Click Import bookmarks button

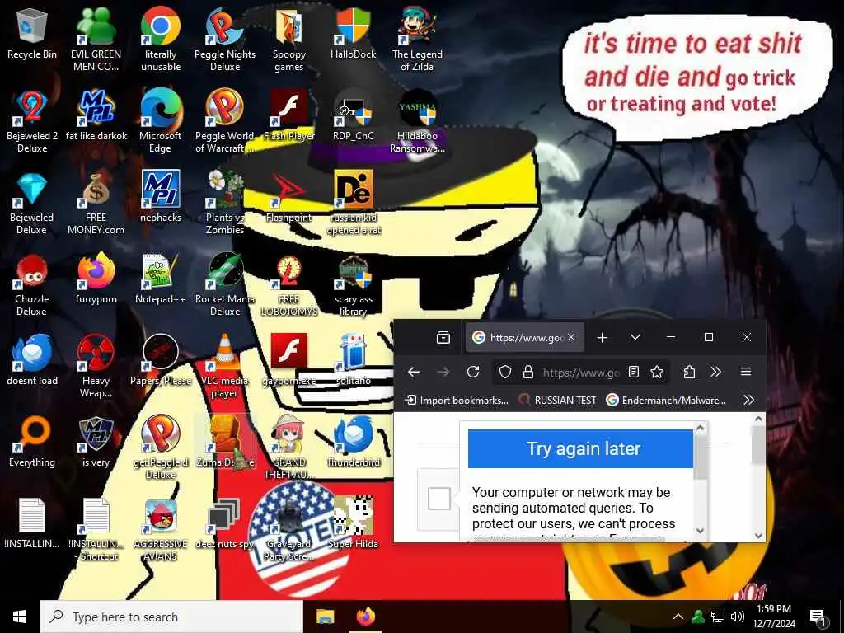(457, 400)
